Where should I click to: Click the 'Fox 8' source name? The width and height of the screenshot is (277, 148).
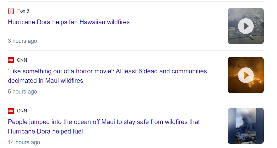23,11
